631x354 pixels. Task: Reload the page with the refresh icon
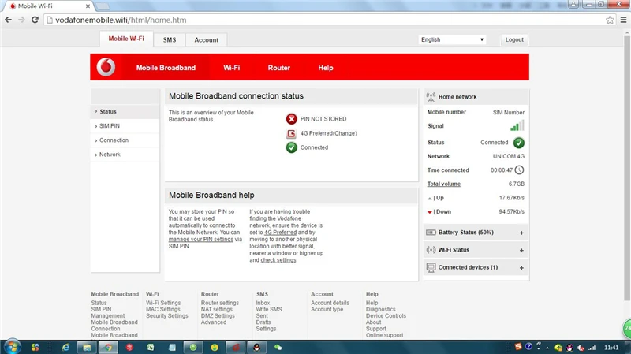(x=35, y=20)
